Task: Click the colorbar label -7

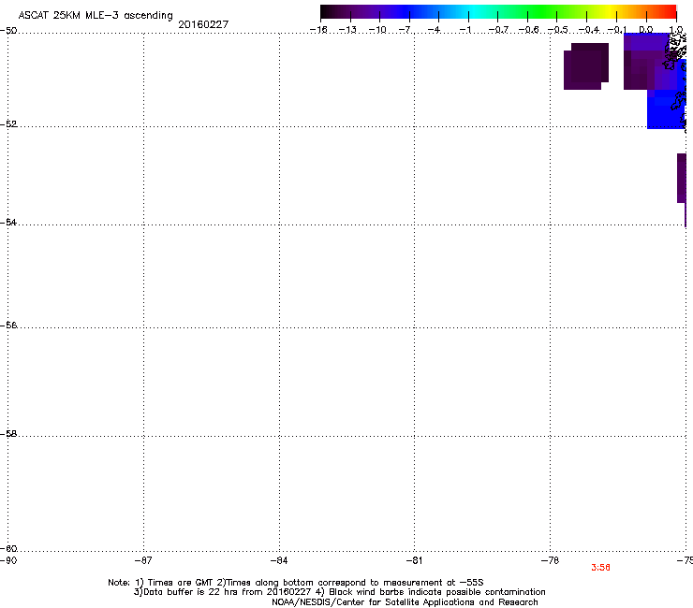Action: point(405,30)
